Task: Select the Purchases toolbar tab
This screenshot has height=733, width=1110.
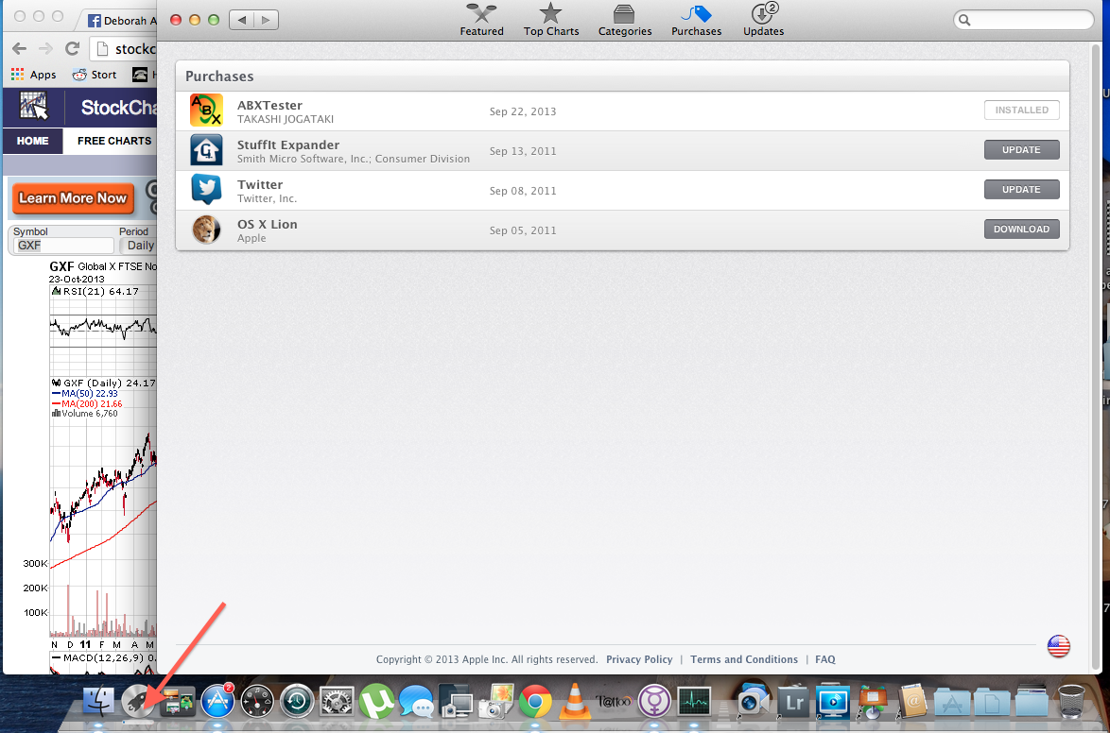Action: [696, 20]
